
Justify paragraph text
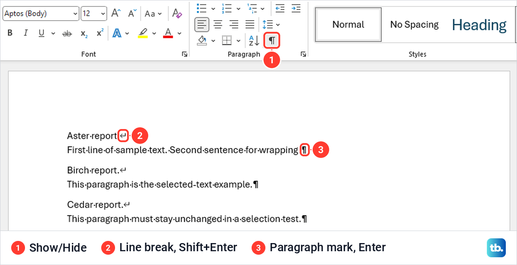click(x=250, y=24)
